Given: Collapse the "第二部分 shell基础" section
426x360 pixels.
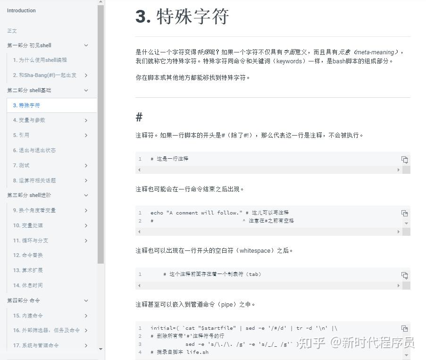Looking at the screenshot, I should [x=86, y=90].
